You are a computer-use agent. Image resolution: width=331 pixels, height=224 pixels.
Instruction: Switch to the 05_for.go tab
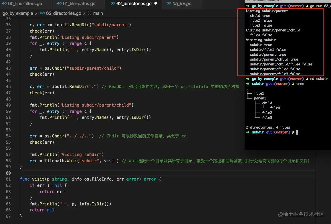tap(182, 4)
